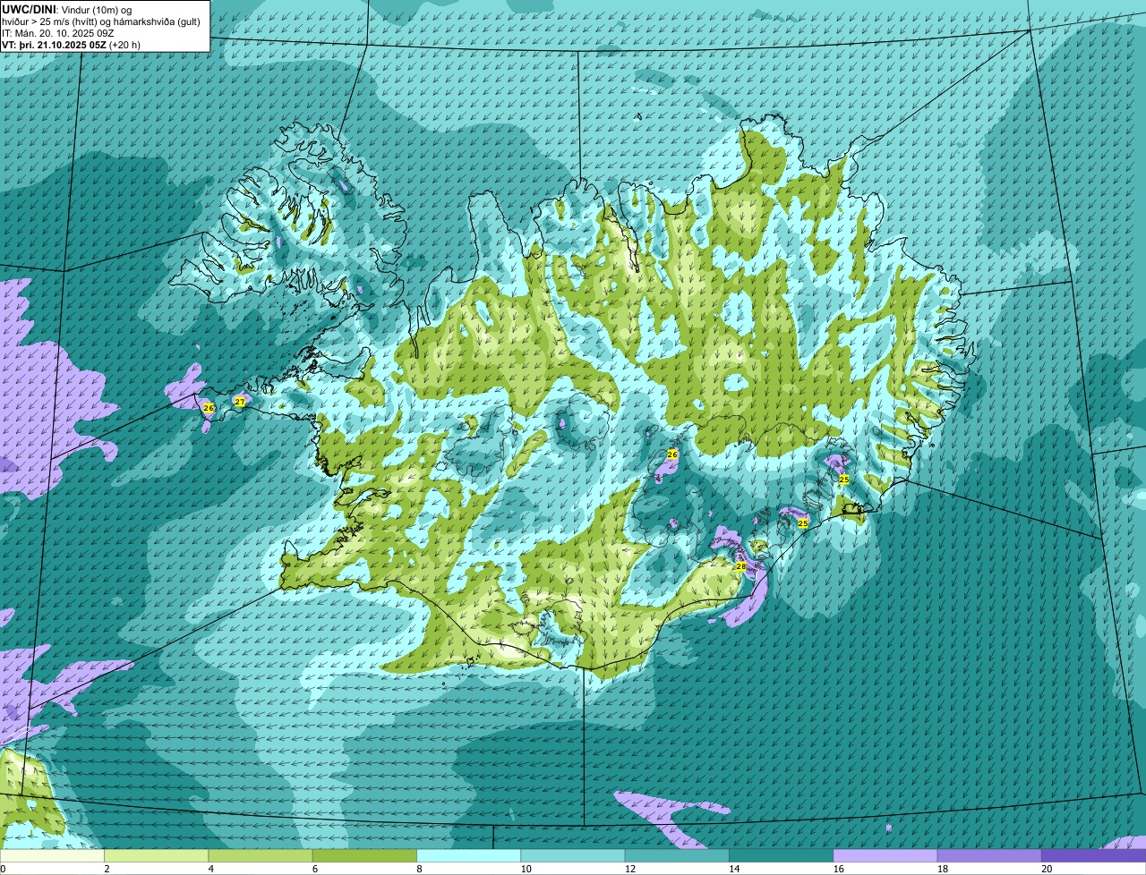Click the scale tick label '8'
The height and width of the screenshot is (875, 1146).
[x=418, y=869]
